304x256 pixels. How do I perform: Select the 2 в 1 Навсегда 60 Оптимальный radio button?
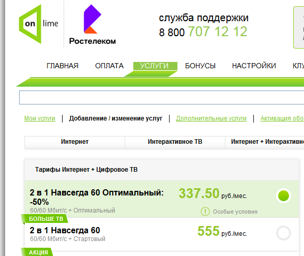(x=283, y=195)
